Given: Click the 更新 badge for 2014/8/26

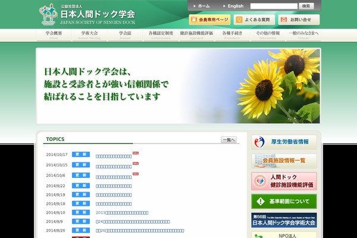Looking at the screenshot, I should [x=81, y=230].
